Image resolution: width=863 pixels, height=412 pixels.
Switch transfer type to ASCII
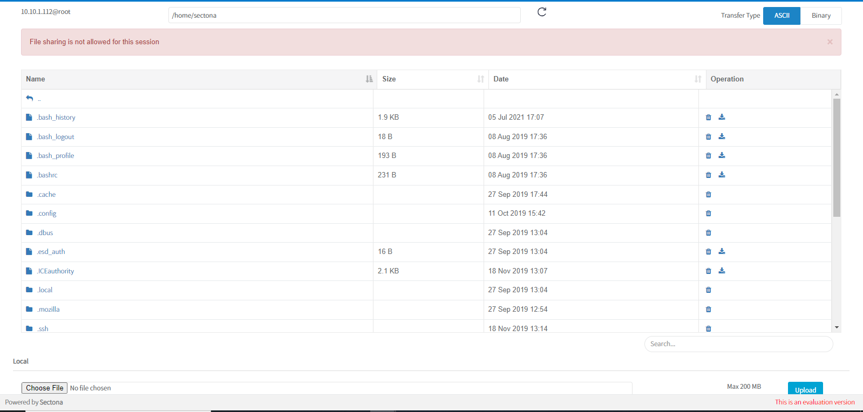click(x=782, y=16)
